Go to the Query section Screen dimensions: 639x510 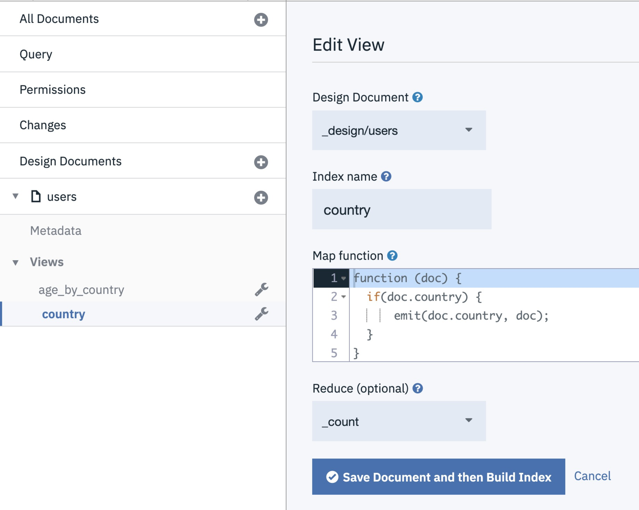(x=36, y=54)
